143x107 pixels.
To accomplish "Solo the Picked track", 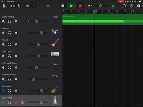I will [x=10, y=44].
